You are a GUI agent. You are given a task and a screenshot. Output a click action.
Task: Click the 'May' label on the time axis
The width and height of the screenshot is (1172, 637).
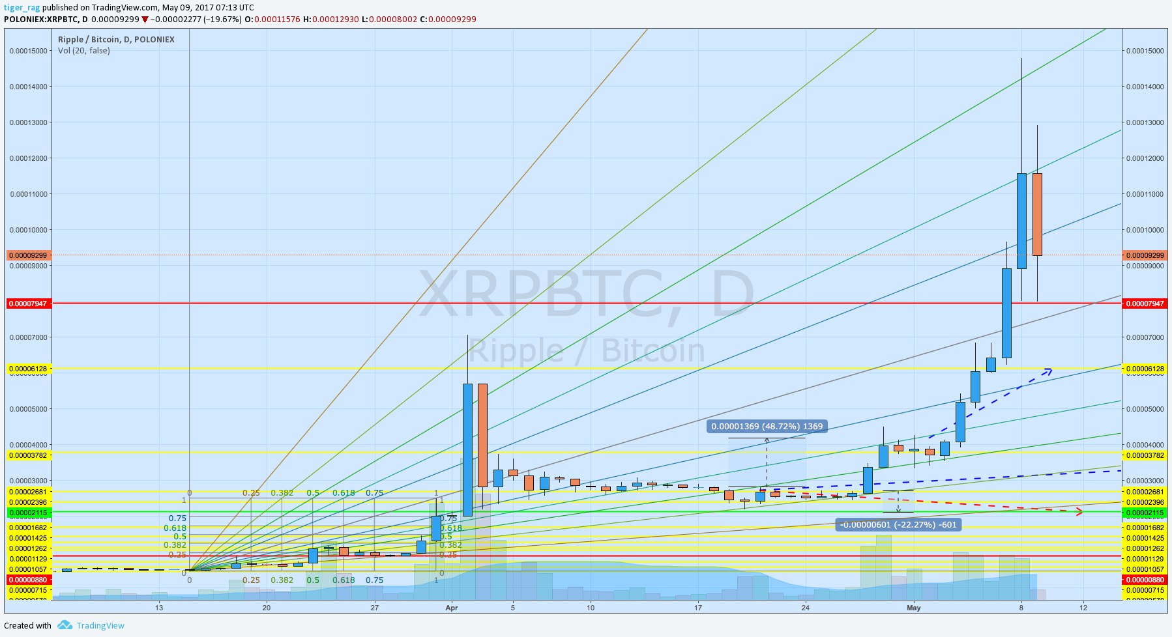pos(914,608)
